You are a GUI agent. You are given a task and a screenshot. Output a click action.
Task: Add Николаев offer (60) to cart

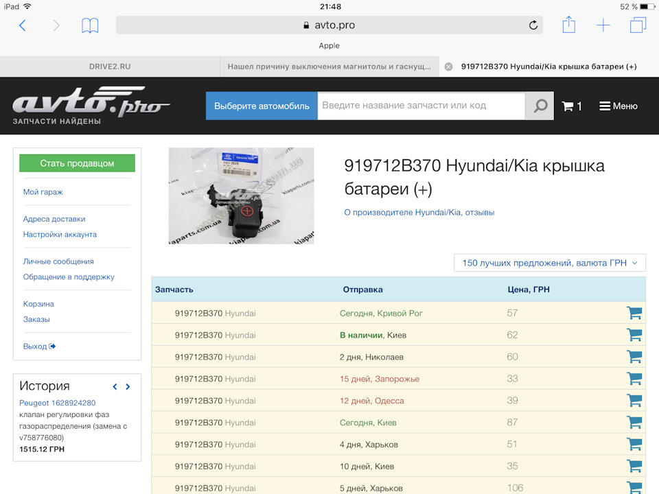tap(634, 357)
